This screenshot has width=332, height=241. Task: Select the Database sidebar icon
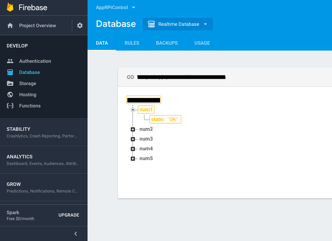click(x=10, y=72)
